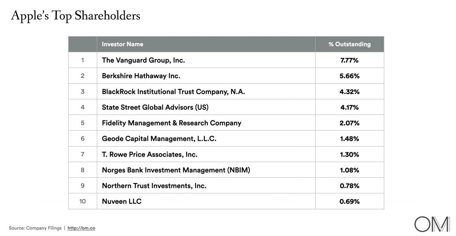
Task: Select the Nuveen LLC row
Action: pos(122,201)
